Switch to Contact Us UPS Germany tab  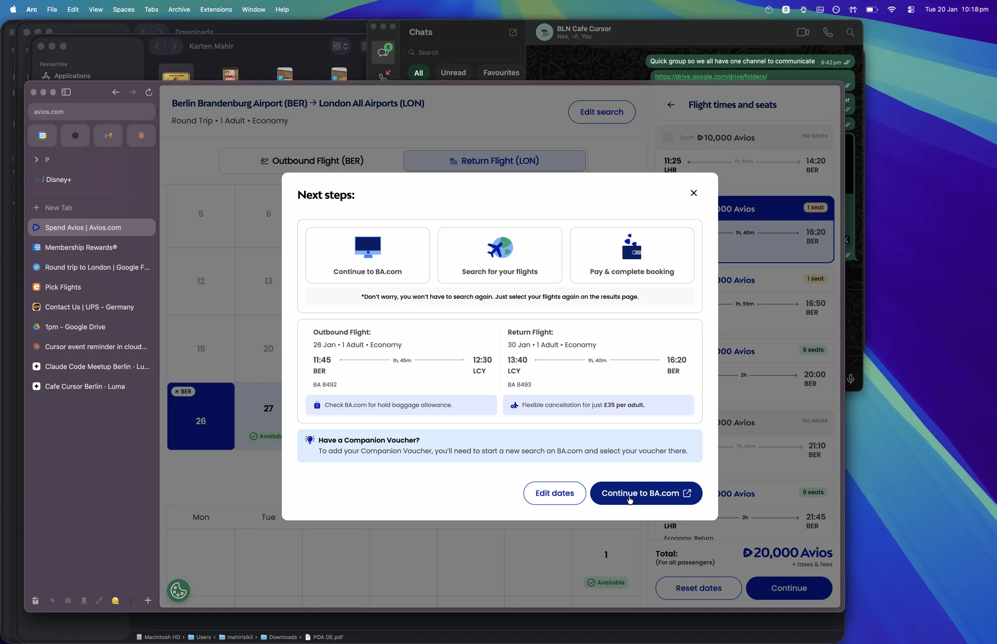[92, 307]
